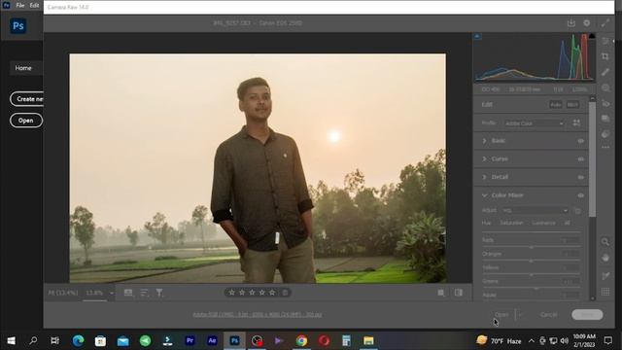Click the Photoshop Ps home logo
Screen dimensions: 622x350
[x=18, y=26]
